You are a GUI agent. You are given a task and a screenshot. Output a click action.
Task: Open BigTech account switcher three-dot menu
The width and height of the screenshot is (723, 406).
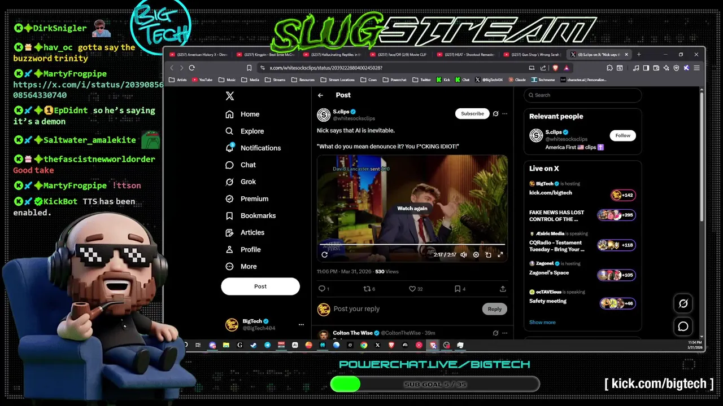301,325
